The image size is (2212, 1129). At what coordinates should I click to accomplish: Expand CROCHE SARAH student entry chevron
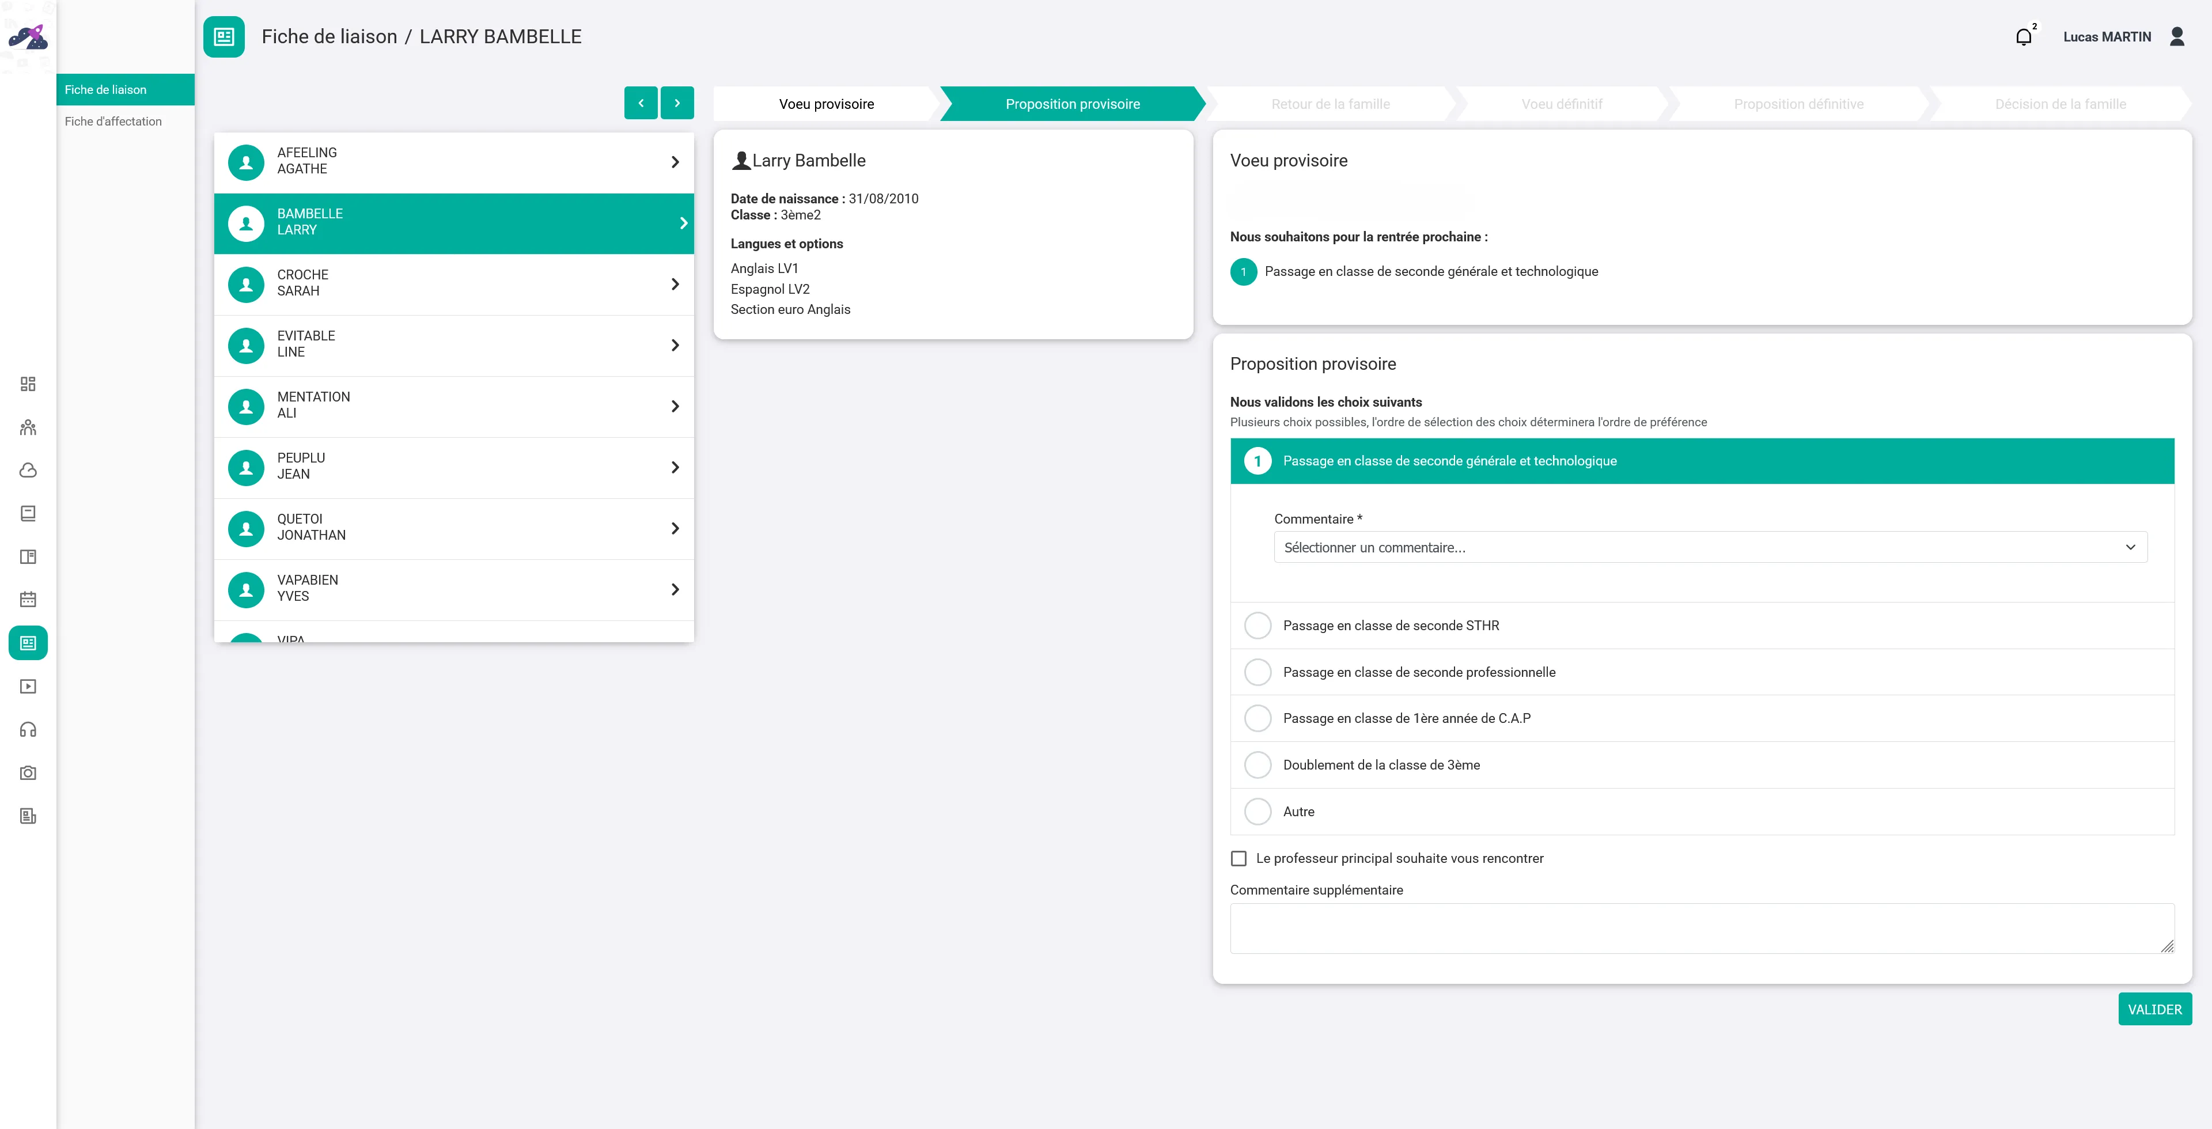pyautogui.click(x=675, y=284)
